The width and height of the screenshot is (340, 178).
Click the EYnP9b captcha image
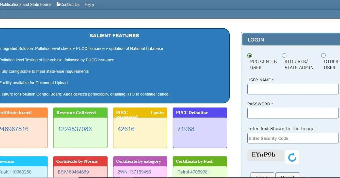click(265, 155)
